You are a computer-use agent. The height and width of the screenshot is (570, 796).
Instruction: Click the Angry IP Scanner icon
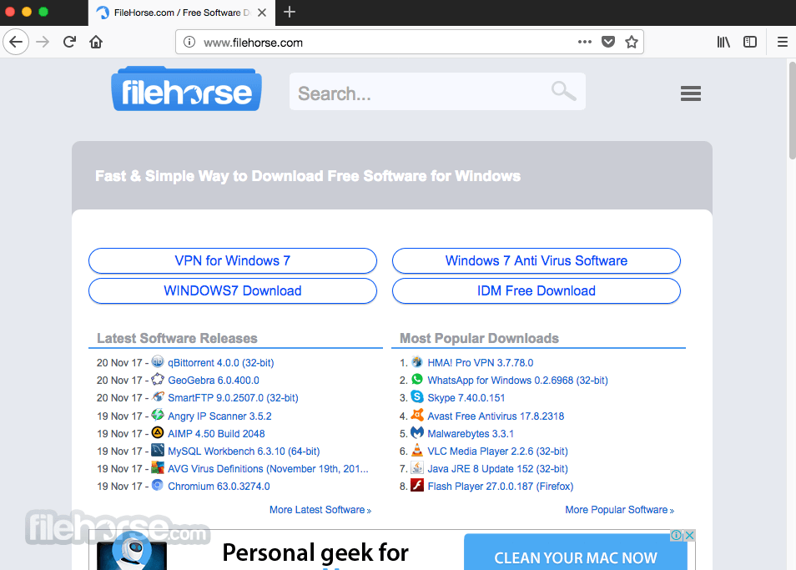158,415
